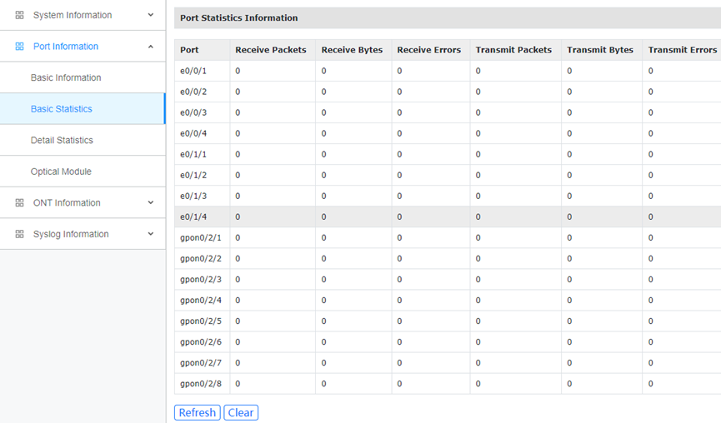Click the ONT Information grid icon
Image resolution: width=721 pixels, height=423 pixels.
click(x=20, y=203)
